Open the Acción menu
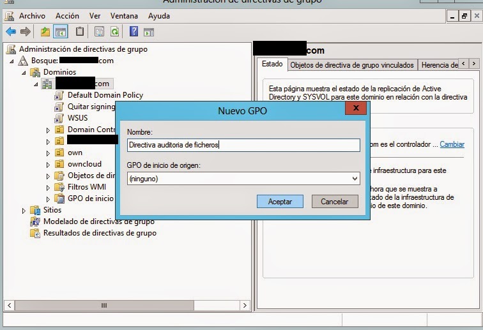The width and height of the screenshot is (483, 330). (x=67, y=15)
